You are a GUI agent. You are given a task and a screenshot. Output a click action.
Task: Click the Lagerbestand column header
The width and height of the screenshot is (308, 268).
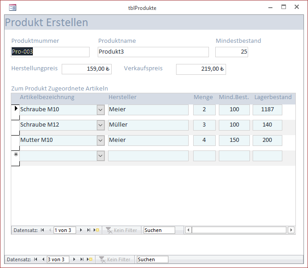coord(273,97)
